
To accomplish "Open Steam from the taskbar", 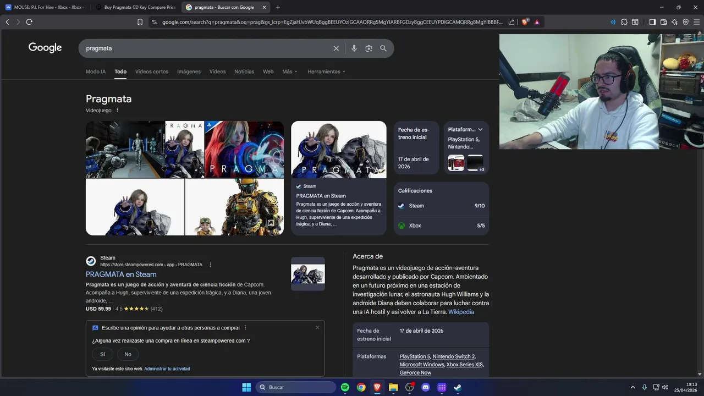I will (x=458, y=387).
